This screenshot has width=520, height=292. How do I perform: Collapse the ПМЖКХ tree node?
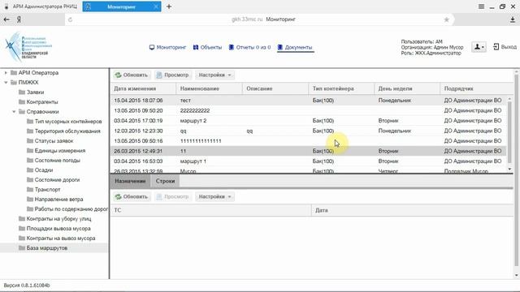coord(6,83)
